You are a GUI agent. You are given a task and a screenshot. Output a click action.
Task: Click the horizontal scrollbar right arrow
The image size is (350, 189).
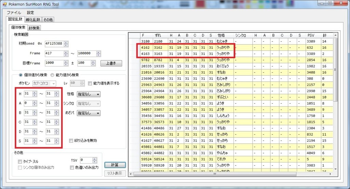(x=331, y=174)
